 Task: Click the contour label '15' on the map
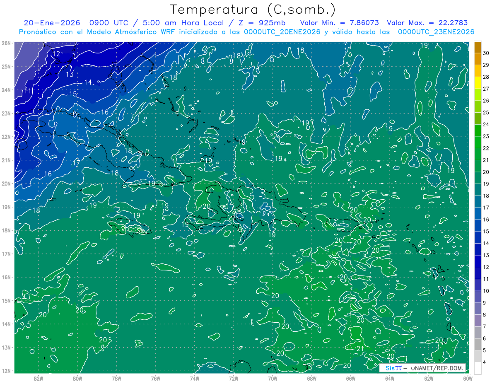(73, 94)
